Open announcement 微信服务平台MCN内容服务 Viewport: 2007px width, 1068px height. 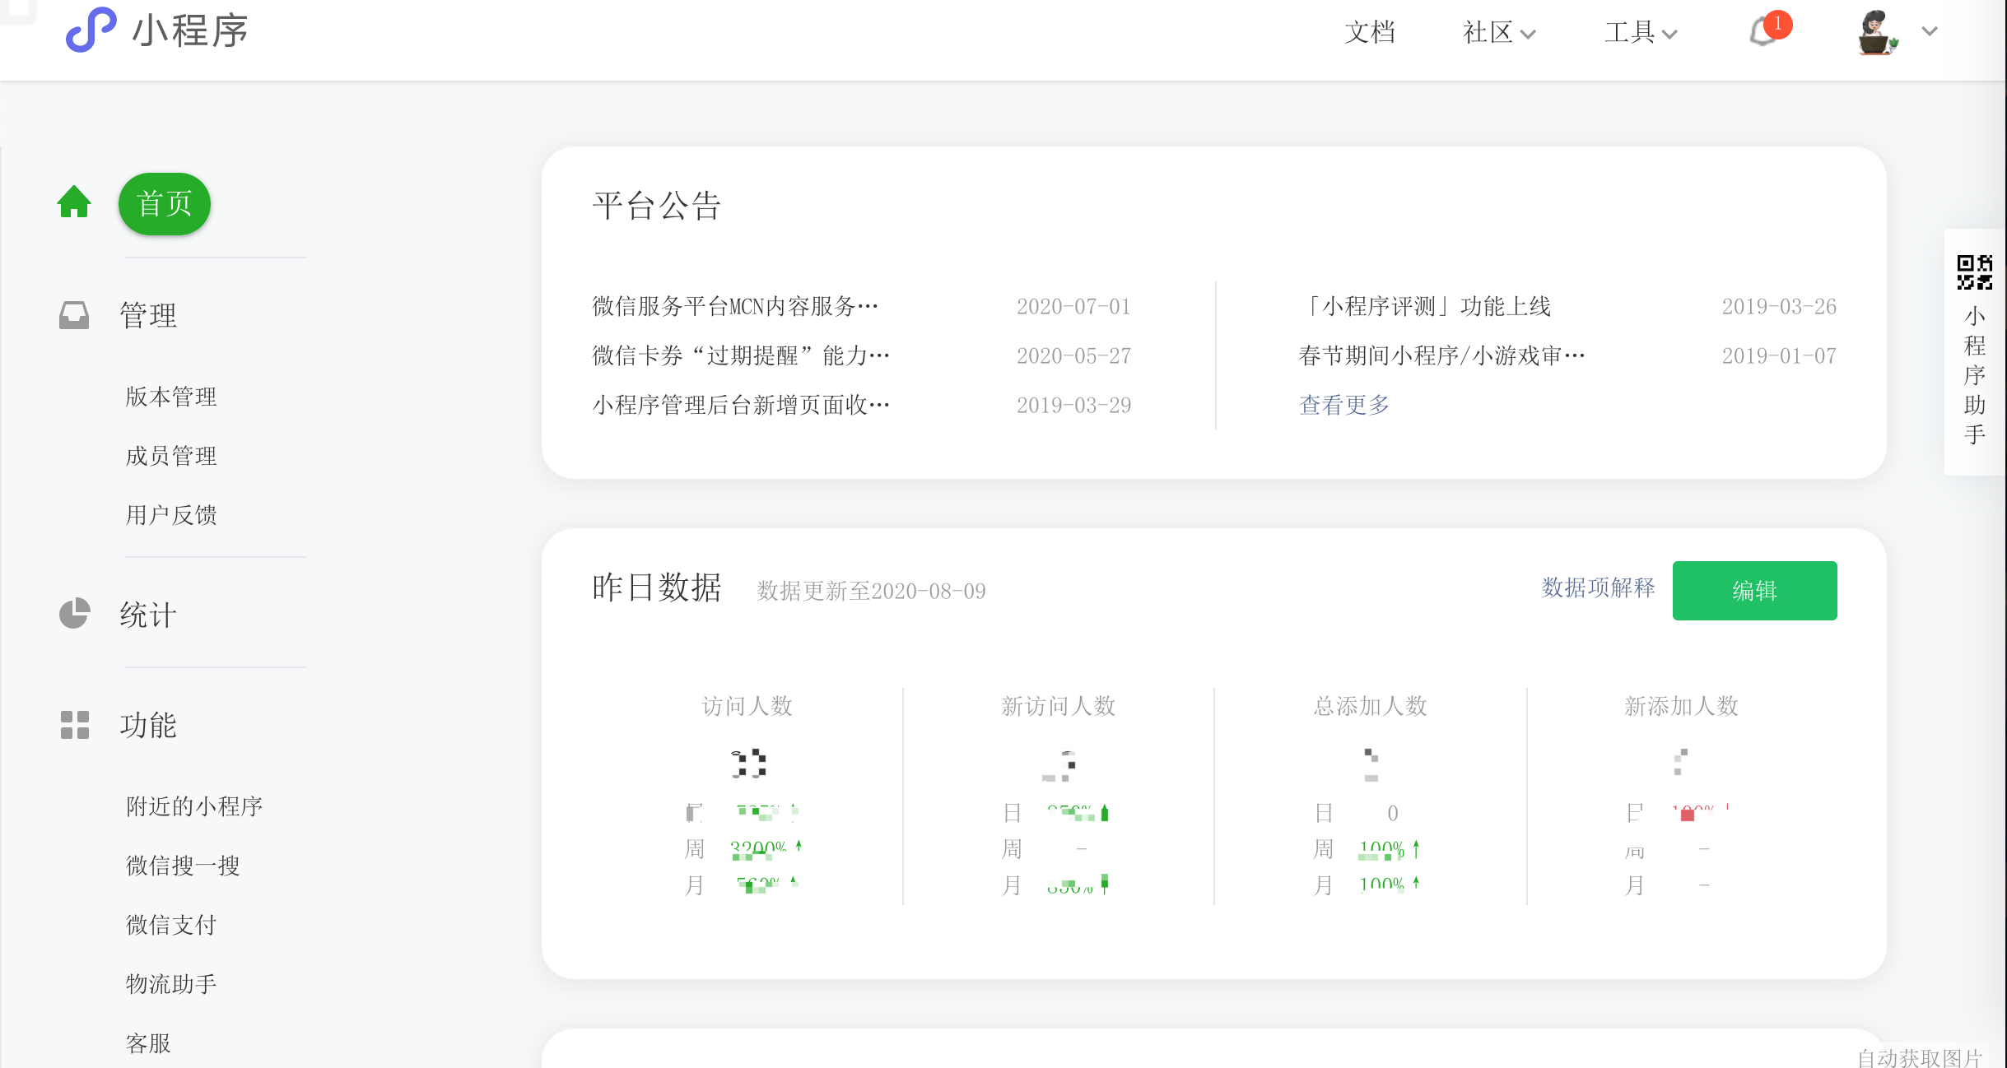pos(736,306)
